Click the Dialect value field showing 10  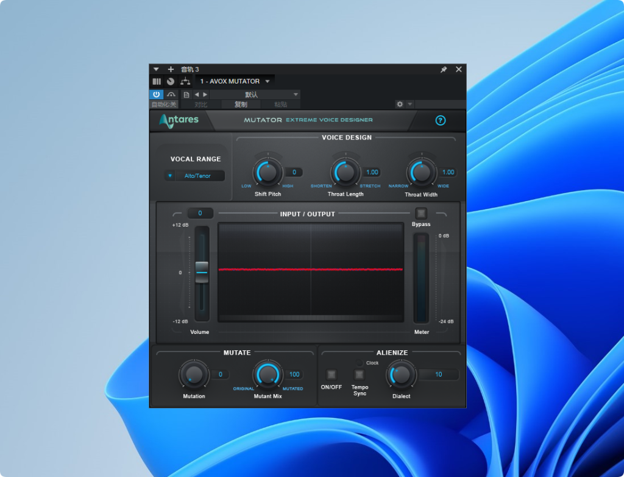click(x=439, y=375)
